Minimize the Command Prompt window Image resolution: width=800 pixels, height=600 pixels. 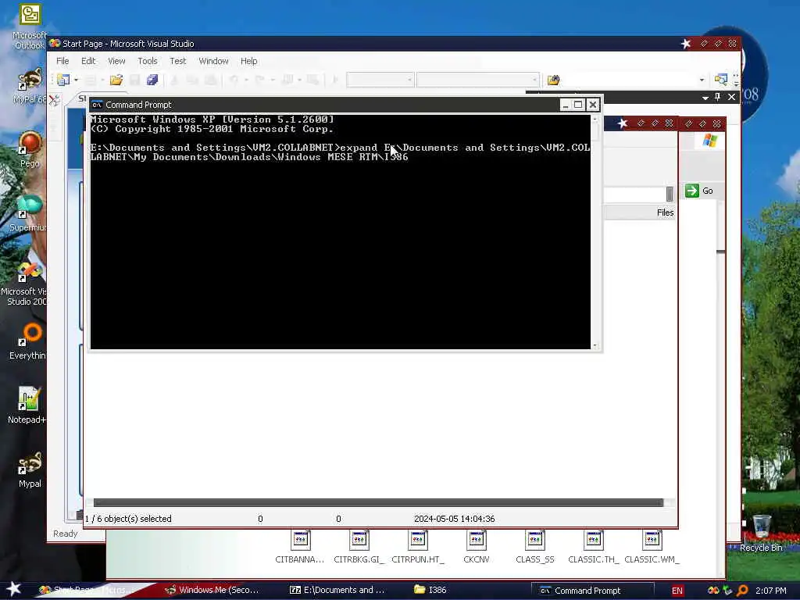coord(566,105)
